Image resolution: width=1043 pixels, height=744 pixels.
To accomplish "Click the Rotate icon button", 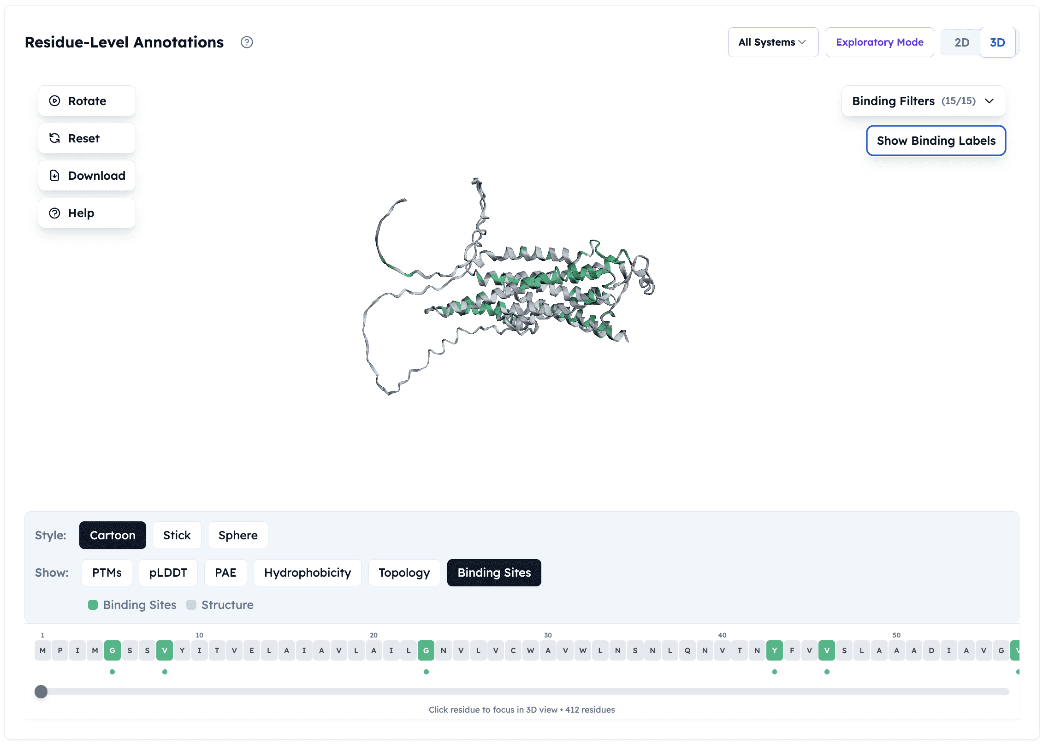I will pos(54,101).
